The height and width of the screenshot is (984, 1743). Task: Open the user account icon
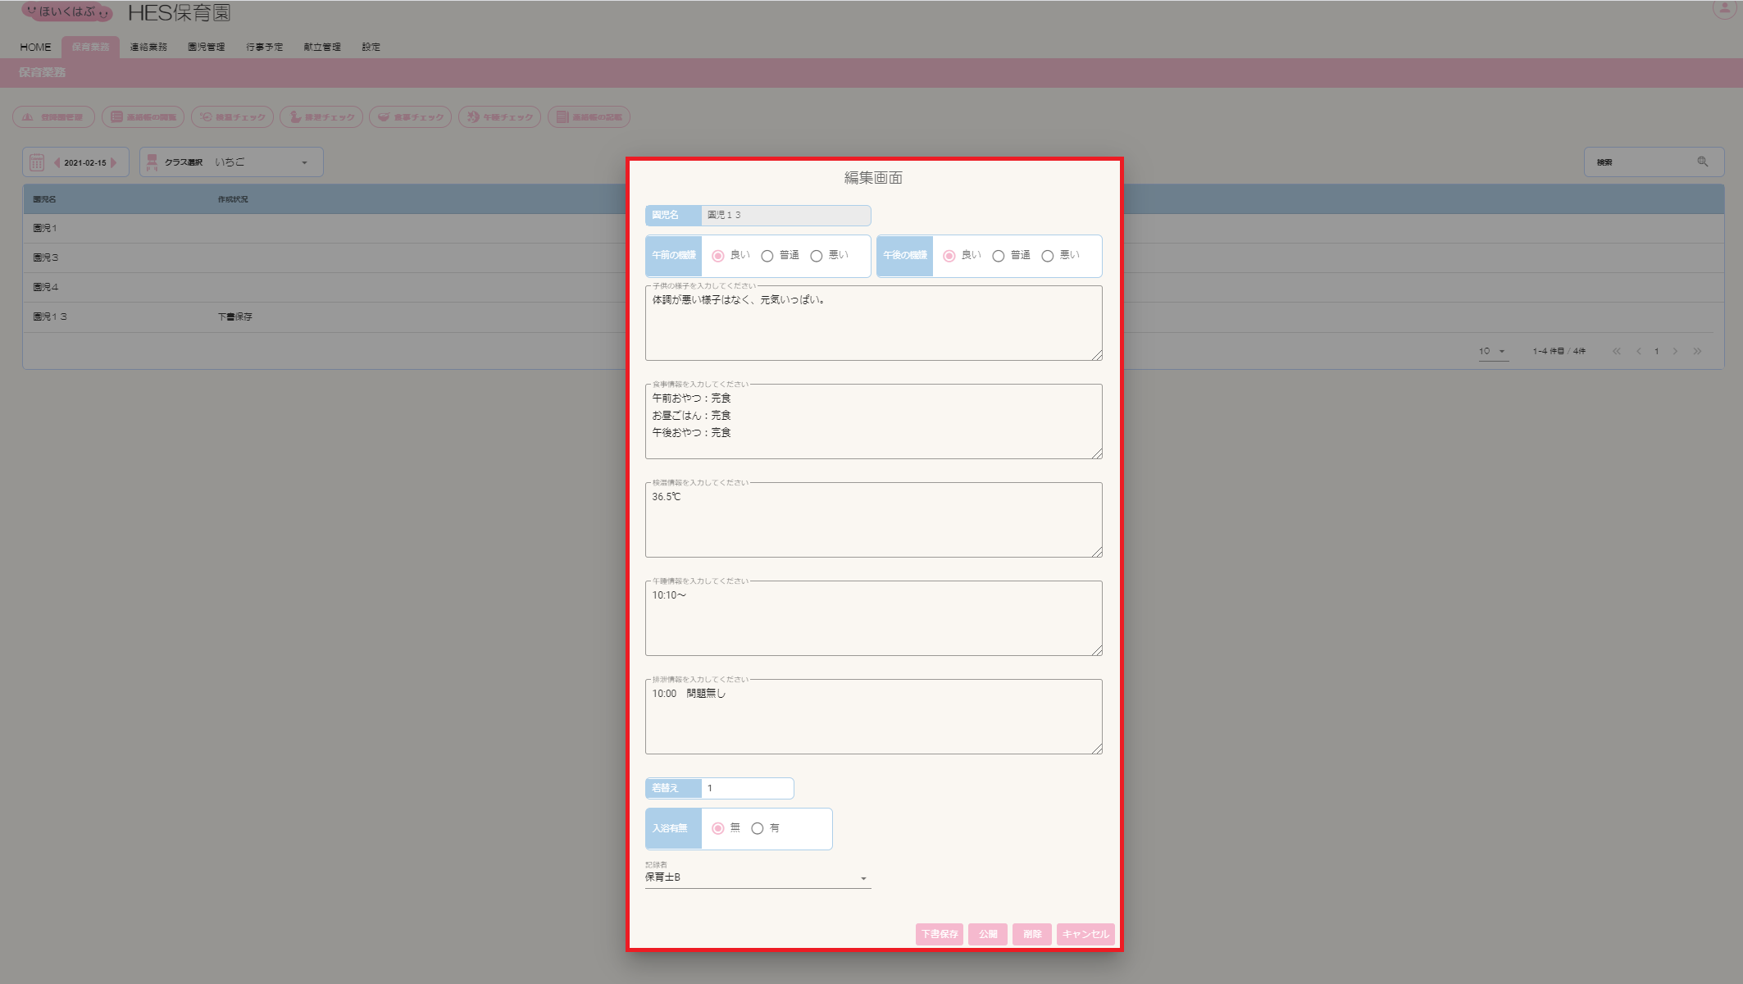click(x=1724, y=9)
